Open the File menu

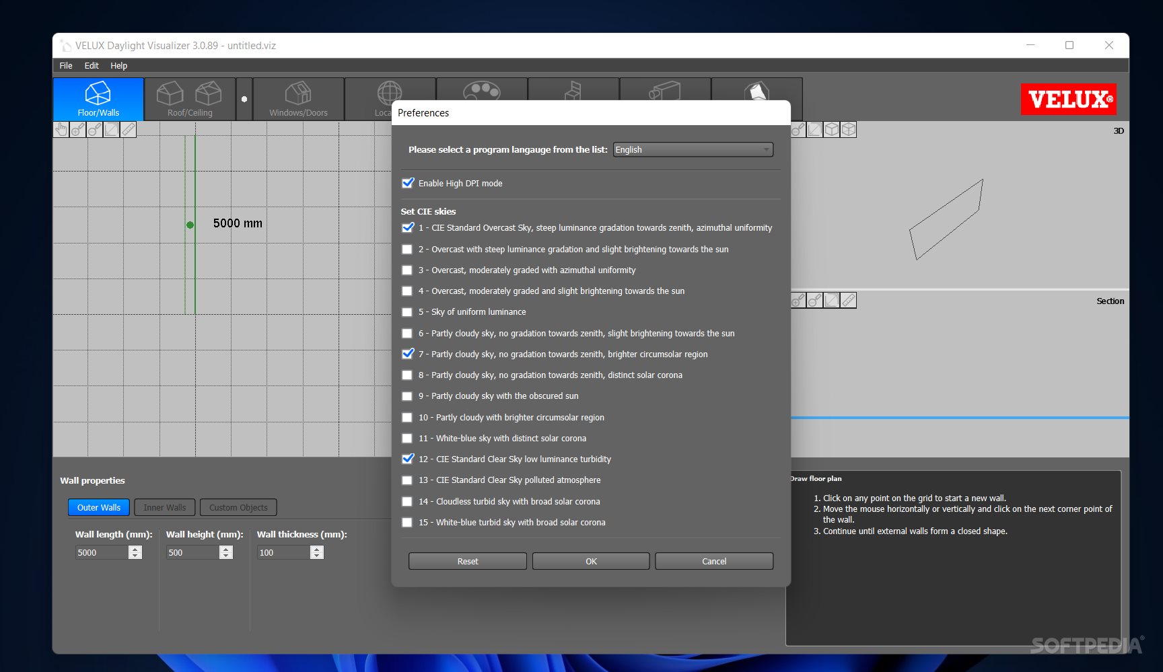66,65
